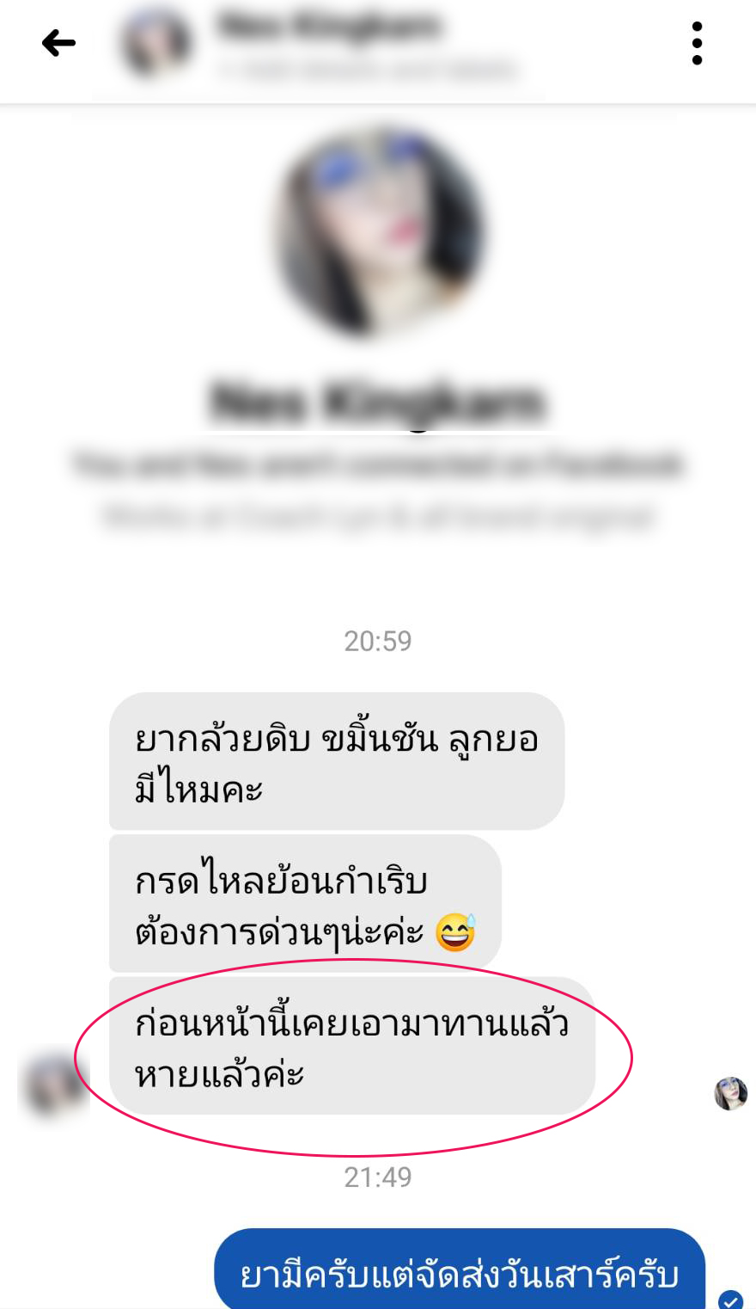Tap the delivered checkmark beside blue message
This screenshot has height=1309, width=756.
(731, 1300)
